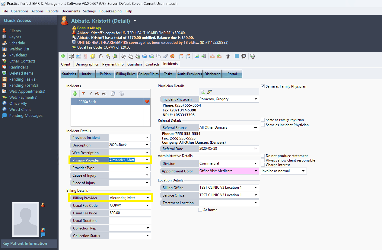
Task: Enable Always show client responsible
Action: tap(263, 160)
